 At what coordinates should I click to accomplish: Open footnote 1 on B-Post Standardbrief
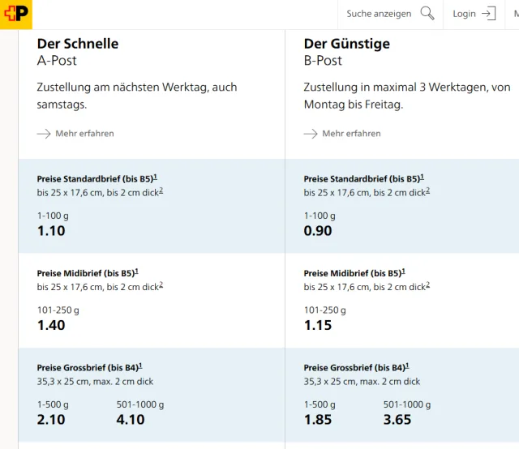[422, 177]
